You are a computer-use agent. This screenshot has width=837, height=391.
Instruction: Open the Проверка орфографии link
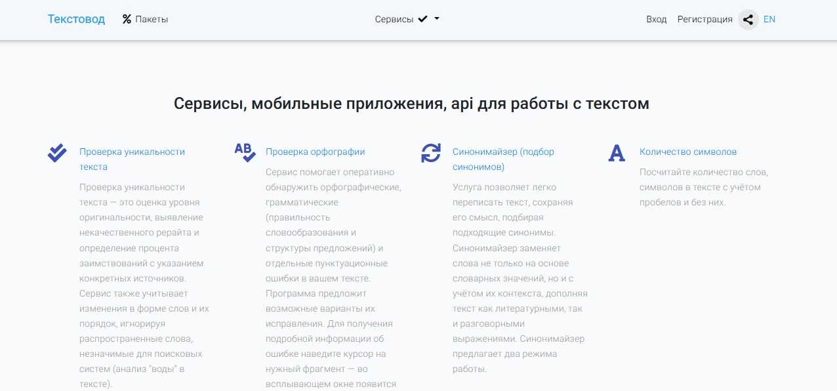315,152
